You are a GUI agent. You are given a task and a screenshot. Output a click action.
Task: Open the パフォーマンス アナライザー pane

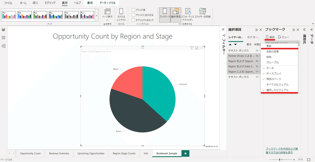pyautogui.click(x=188, y=15)
